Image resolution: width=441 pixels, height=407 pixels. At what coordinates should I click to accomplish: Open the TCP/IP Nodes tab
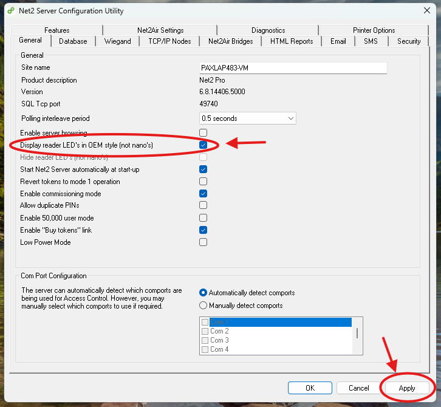pyautogui.click(x=169, y=41)
